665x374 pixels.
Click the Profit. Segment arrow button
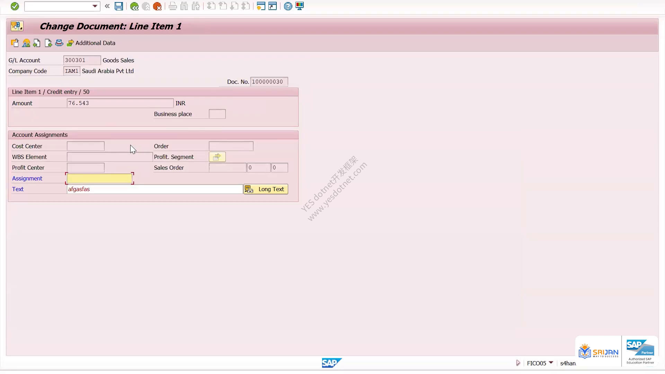click(x=217, y=157)
